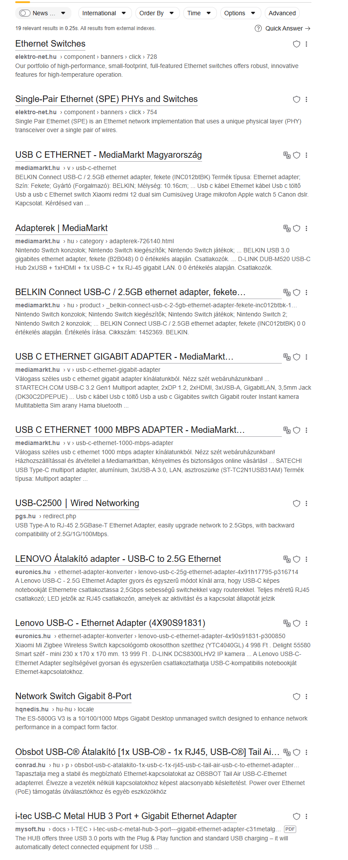Click translate icon for Adapterek | MediaMarkt result
Viewport: 348px width, 860px height.
287,228
